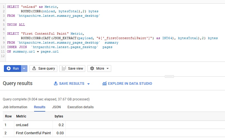Click the SAVE RESULTS download icon
Image resolution: width=225 pixels, height=139 pixels.
56,84
